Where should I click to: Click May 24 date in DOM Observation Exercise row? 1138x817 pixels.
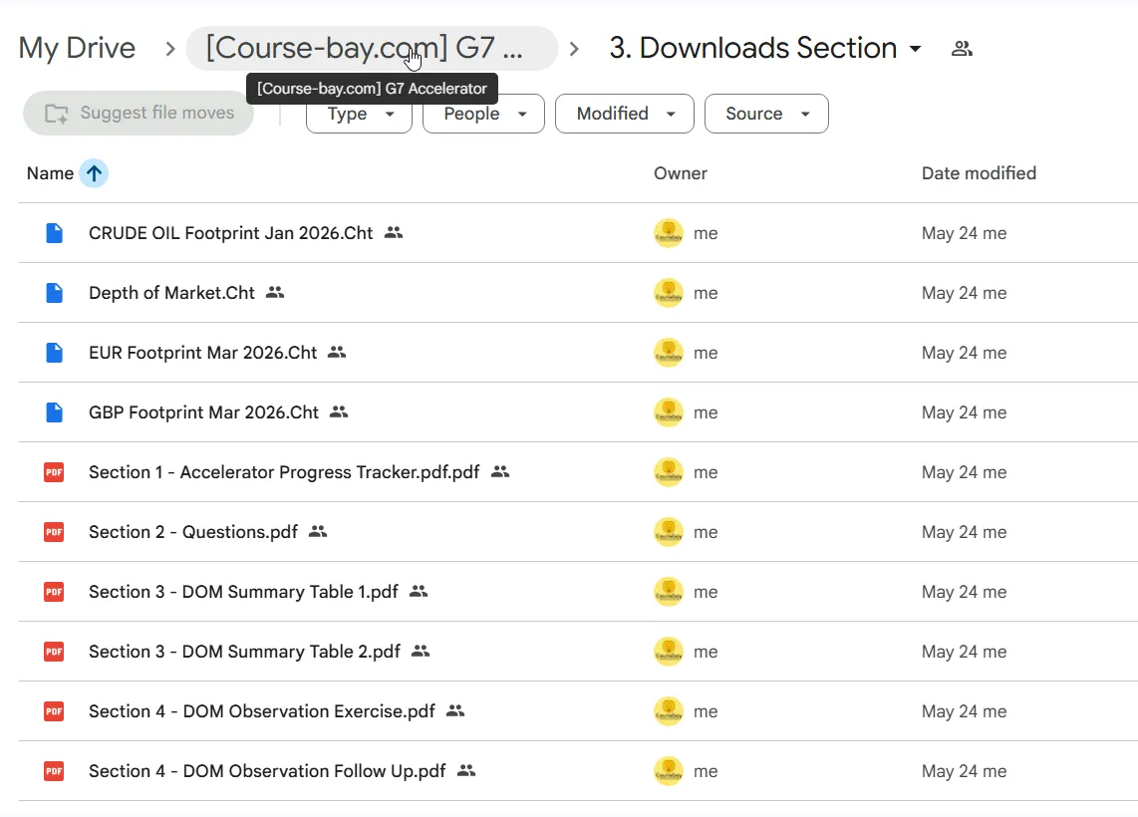click(964, 711)
